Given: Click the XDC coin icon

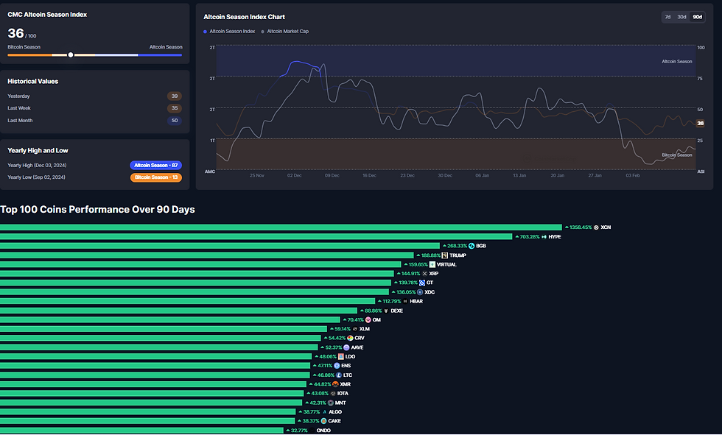Looking at the screenshot, I should coord(420,292).
